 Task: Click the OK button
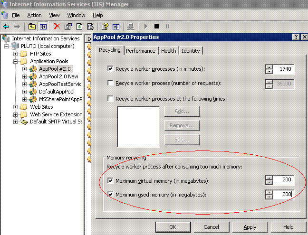pyautogui.click(x=173, y=227)
